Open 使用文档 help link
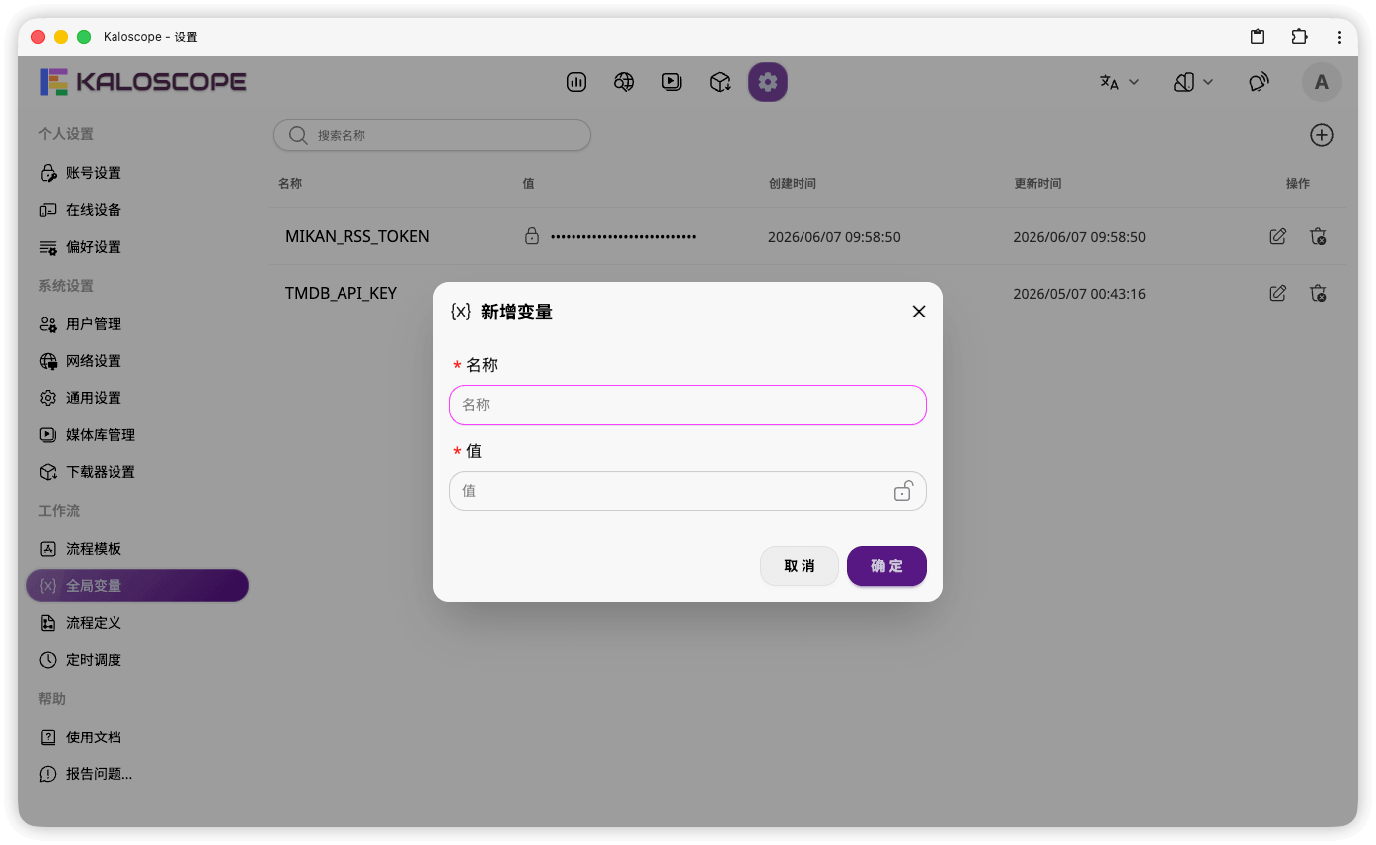Viewport: 1376px width, 845px height. [137, 738]
